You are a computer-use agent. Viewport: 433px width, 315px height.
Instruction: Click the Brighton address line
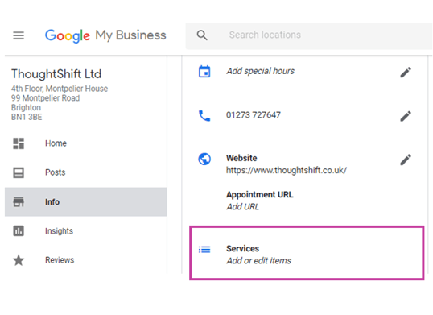pyautogui.click(x=26, y=108)
